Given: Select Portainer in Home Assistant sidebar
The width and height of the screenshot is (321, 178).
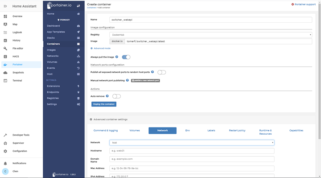Looking at the screenshot, I should pos(21,65).
